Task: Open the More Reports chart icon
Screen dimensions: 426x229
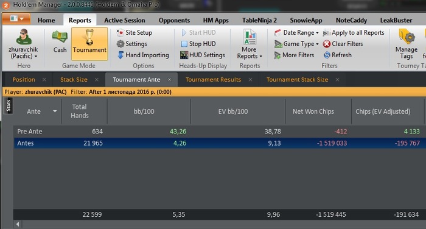Action: point(250,37)
